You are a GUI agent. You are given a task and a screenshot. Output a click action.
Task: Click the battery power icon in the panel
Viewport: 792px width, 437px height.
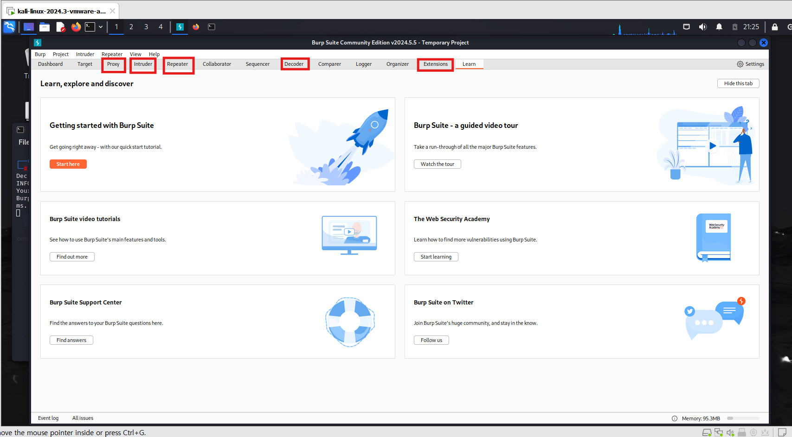coord(735,27)
